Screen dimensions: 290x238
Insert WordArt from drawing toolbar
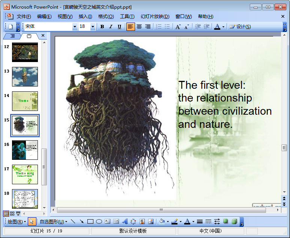[x=125, y=221]
